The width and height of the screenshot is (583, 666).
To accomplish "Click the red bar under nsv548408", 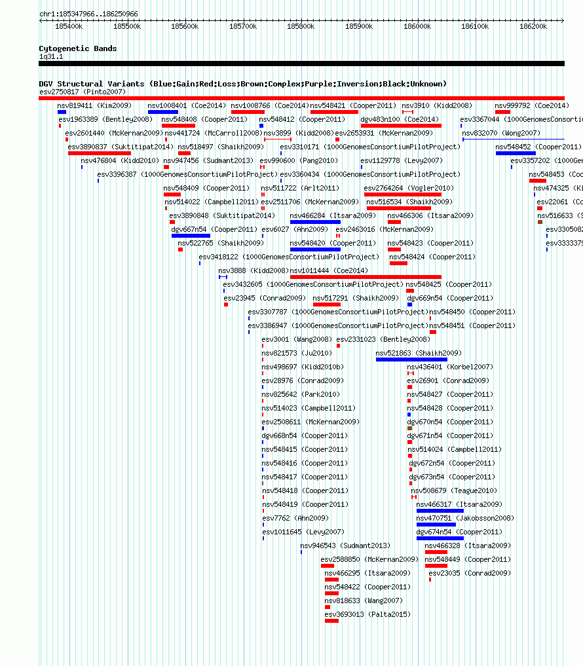I will [178, 126].
